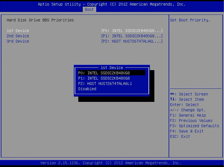Click F2: Previous Values help line

pos(191,121)
